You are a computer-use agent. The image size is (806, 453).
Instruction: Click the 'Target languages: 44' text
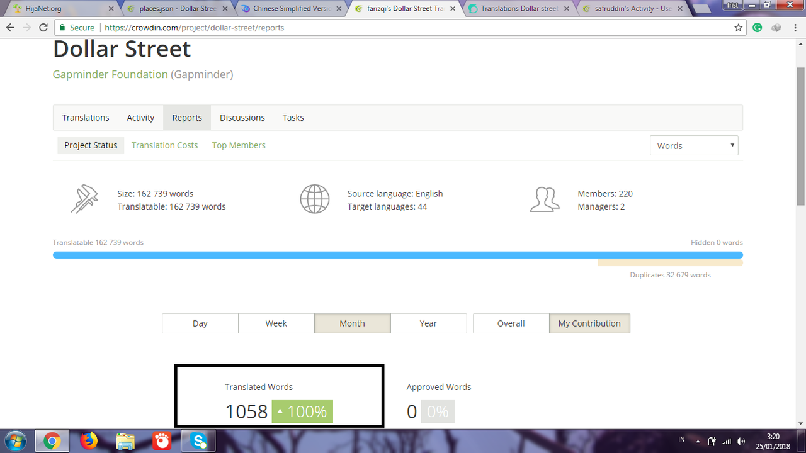tap(387, 206)
